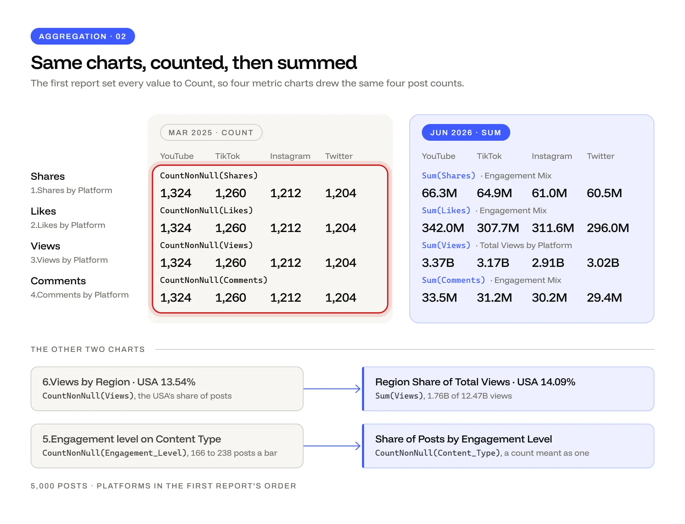
Task: Click the Sum(Views) label in the sum table
Action: (446, 245)
